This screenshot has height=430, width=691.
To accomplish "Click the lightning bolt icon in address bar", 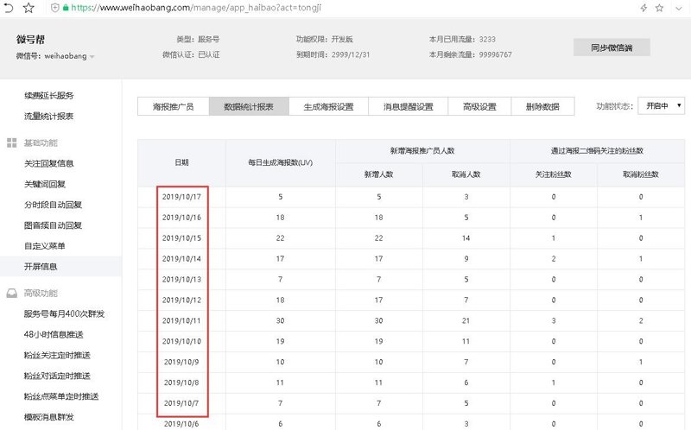I will (643, 7).
